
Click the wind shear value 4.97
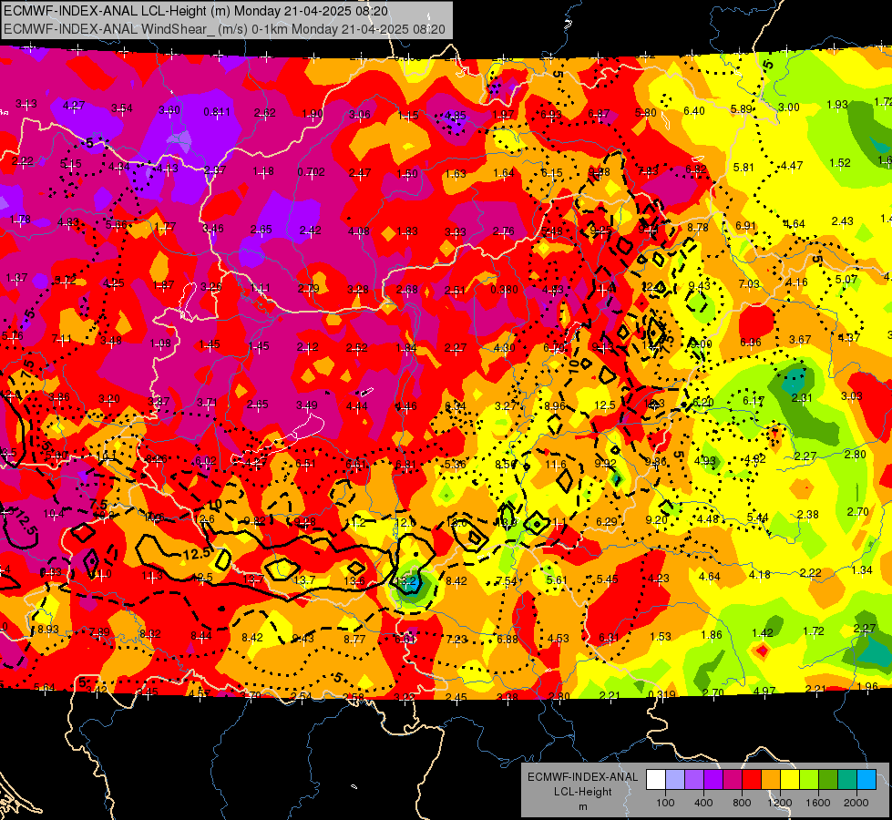tap(764, 692)
